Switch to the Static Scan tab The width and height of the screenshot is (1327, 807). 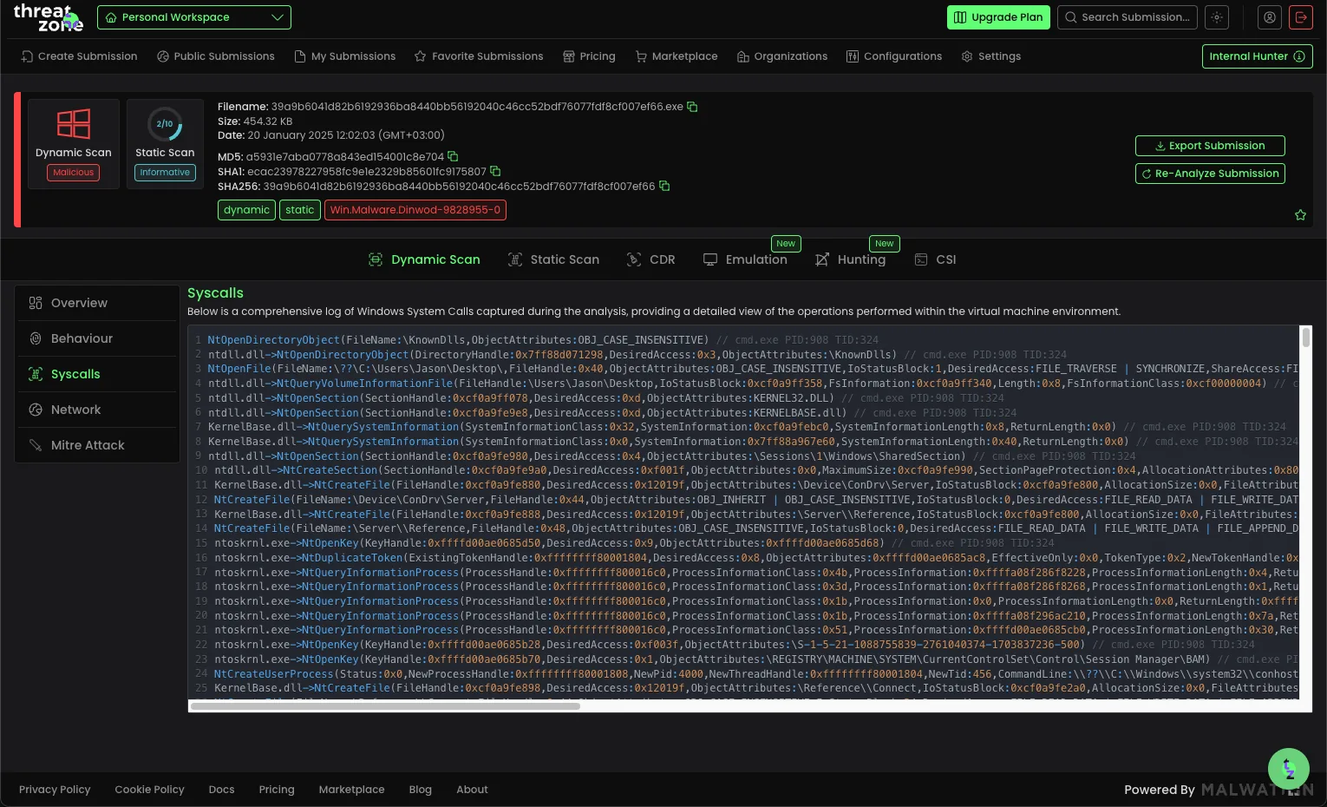[553, 259]
